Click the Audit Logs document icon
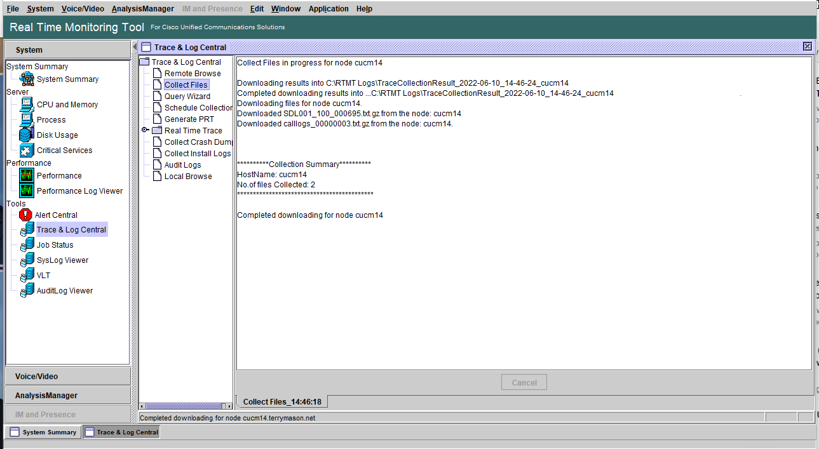This screenshot has width=819, height=449. pos(158,165)
